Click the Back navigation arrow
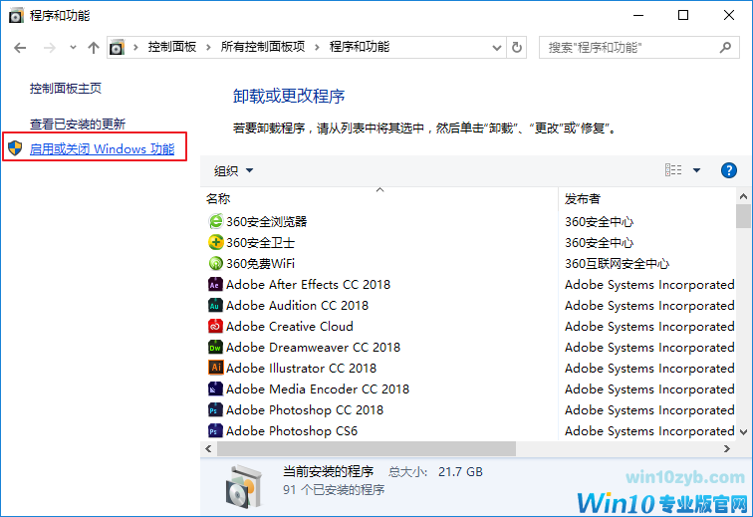This screenshot has width=753, height=517. click(x=20, y=48)
